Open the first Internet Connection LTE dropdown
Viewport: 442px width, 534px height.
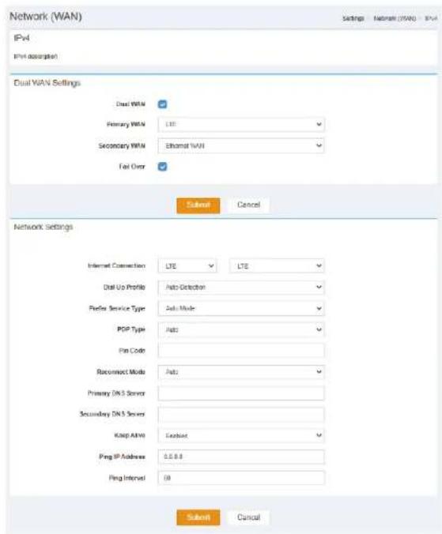[x=187, y=266]
